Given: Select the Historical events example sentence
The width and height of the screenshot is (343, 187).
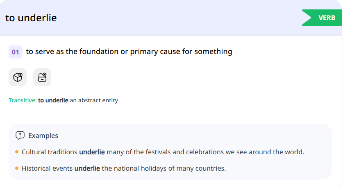Looking at the screenshot, I should pos(123,168).
